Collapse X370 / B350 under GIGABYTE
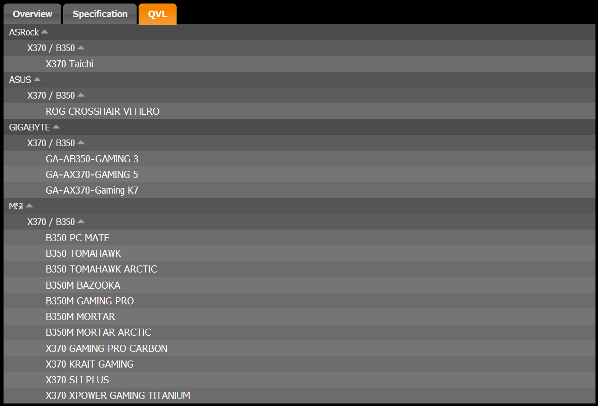 [300, 143]
